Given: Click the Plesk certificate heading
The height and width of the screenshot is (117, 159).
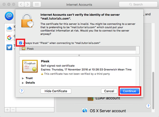Looking at the screenshot, I should tap(45, 61).
